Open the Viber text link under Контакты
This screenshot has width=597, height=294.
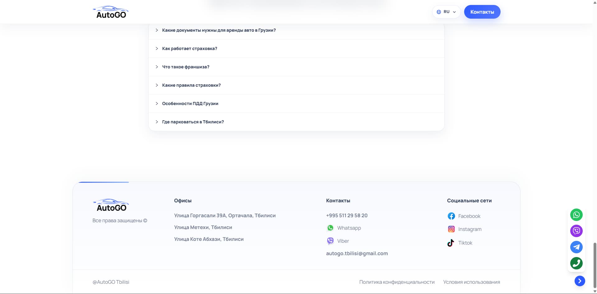[343, 241]
